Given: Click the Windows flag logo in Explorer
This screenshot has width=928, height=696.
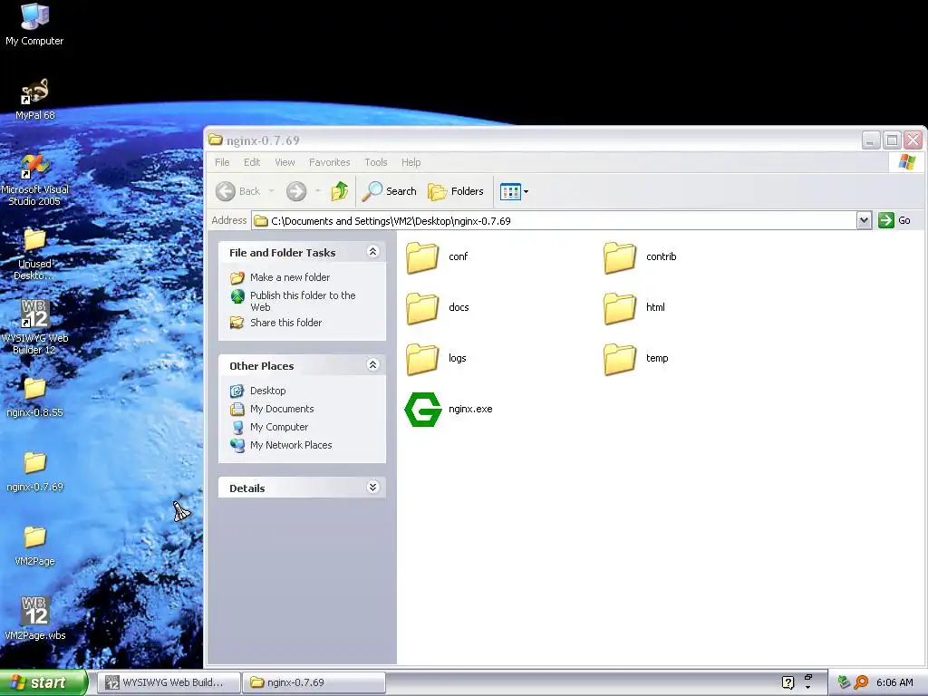Looking at the screenshot, I should 906,161.
